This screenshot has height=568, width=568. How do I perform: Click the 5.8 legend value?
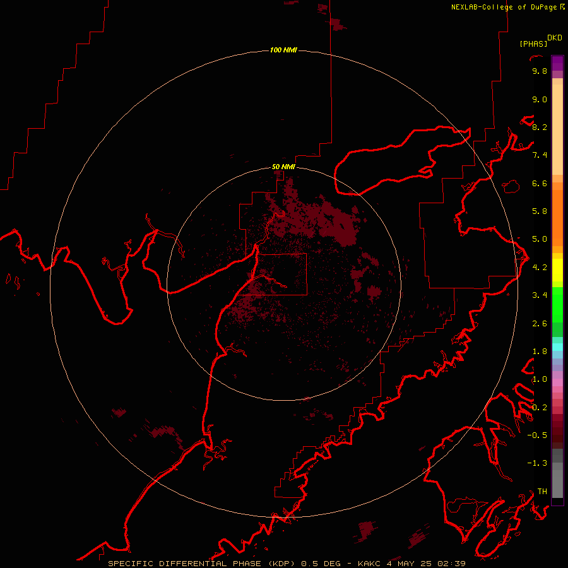point(540,211)
